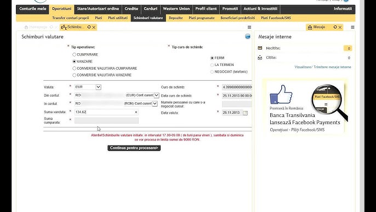Click the Data curs de schimb field

[x=237, y=96]
